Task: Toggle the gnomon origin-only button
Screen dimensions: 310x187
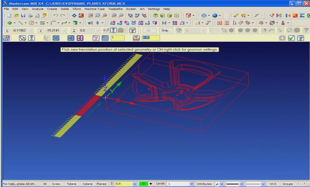Action: (46, 38)
